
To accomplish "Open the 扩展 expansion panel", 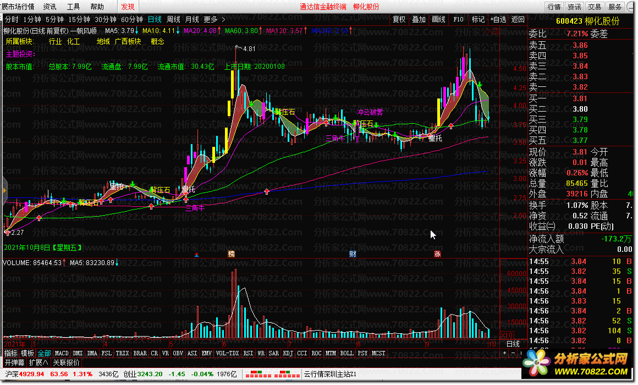I will click(38, 362).
